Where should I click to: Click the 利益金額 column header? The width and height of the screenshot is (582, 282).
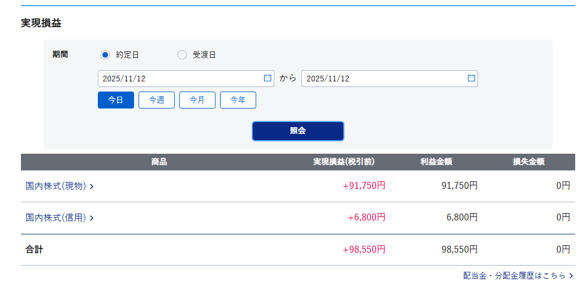[436, 162]
